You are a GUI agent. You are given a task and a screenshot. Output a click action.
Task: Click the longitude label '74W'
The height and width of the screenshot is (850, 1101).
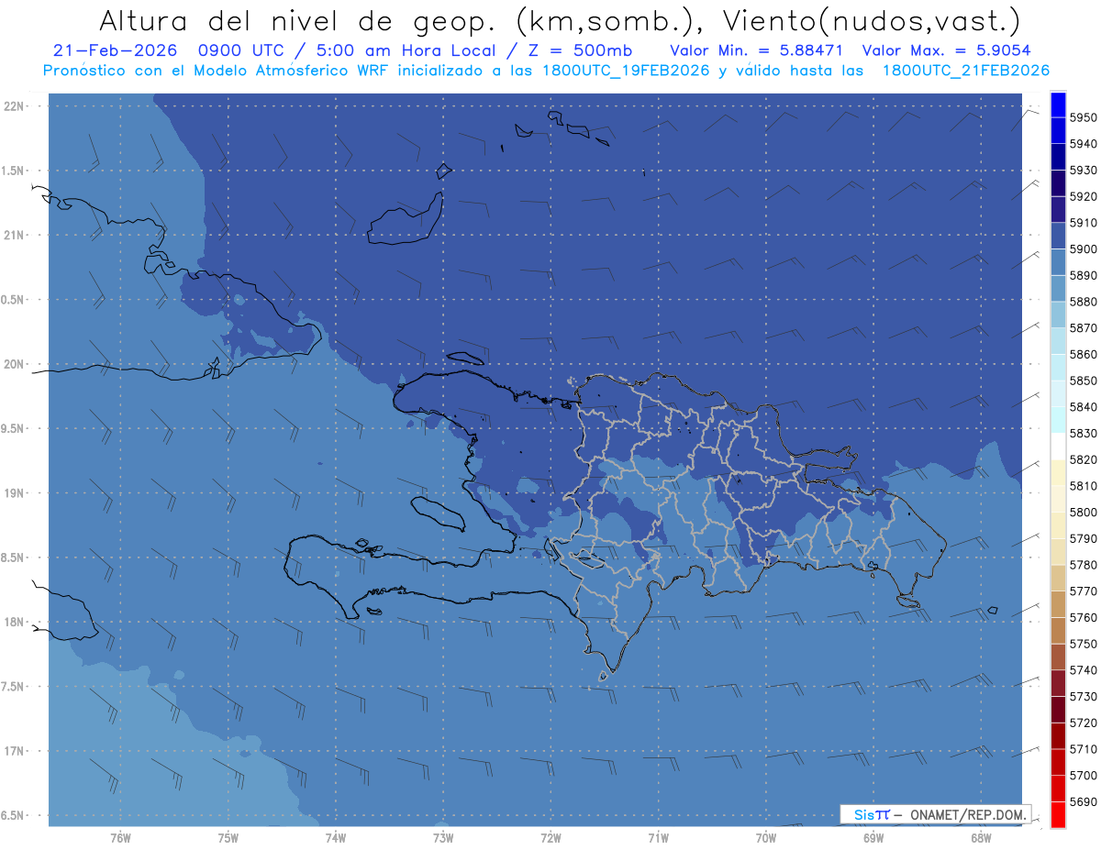pyautogui.click(x=336, y=838)
